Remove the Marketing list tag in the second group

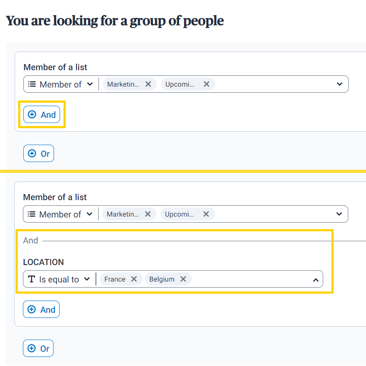coord(148,214)
